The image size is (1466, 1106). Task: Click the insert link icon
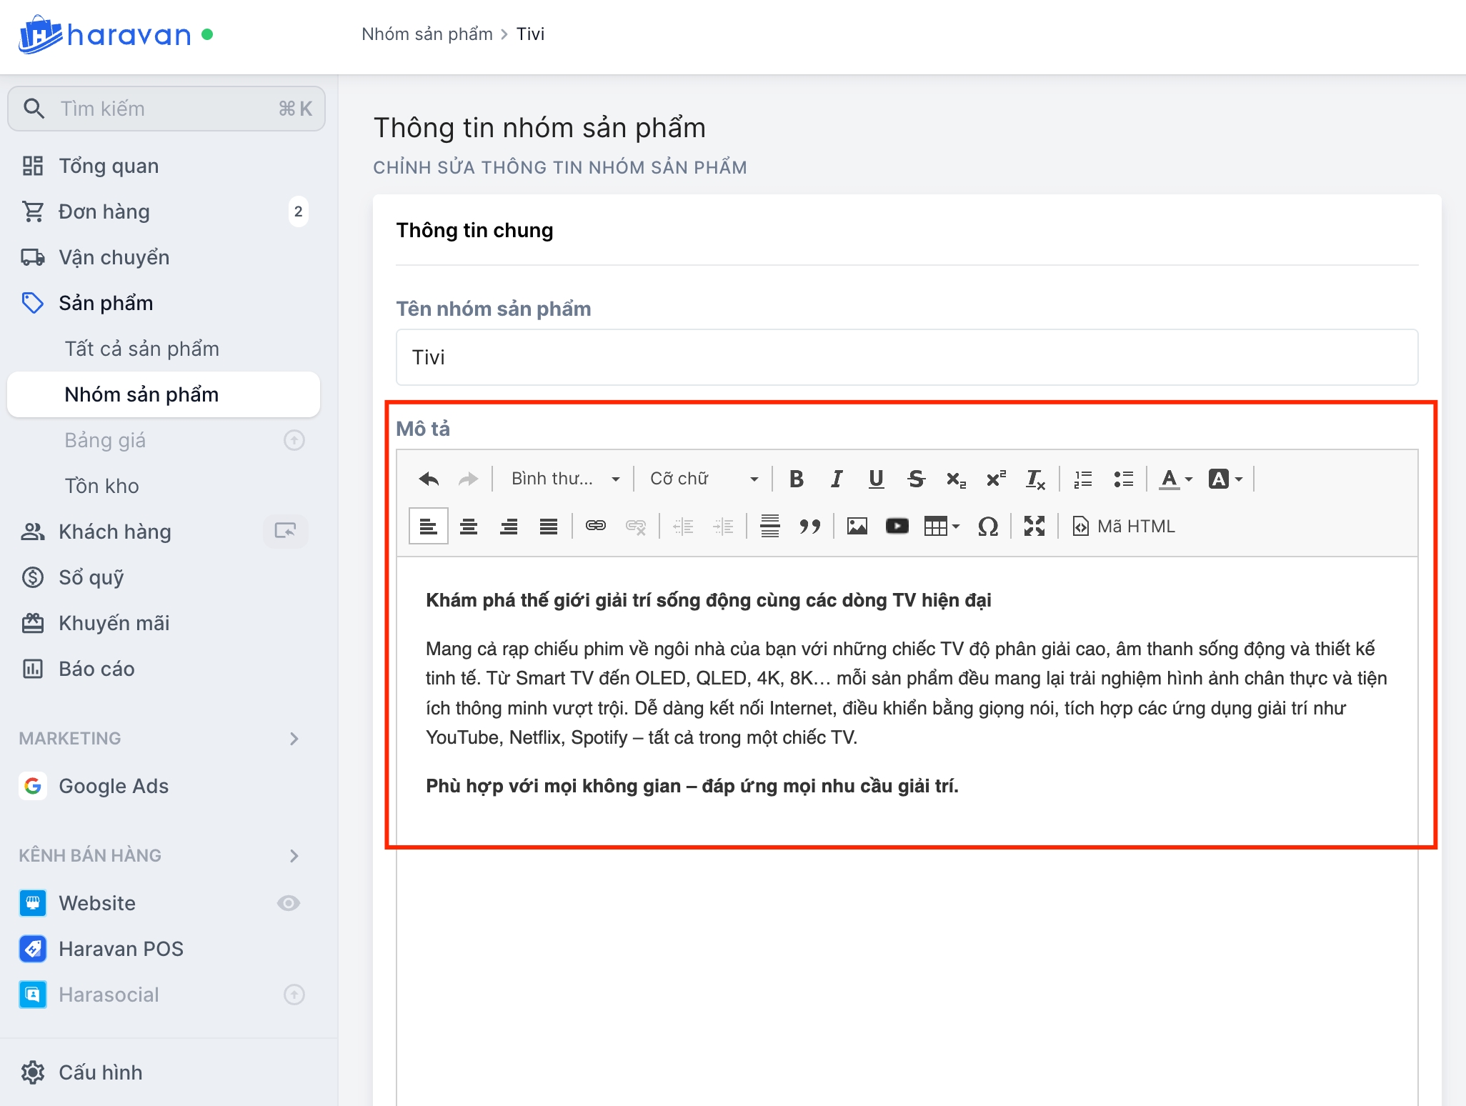point(595,527)
